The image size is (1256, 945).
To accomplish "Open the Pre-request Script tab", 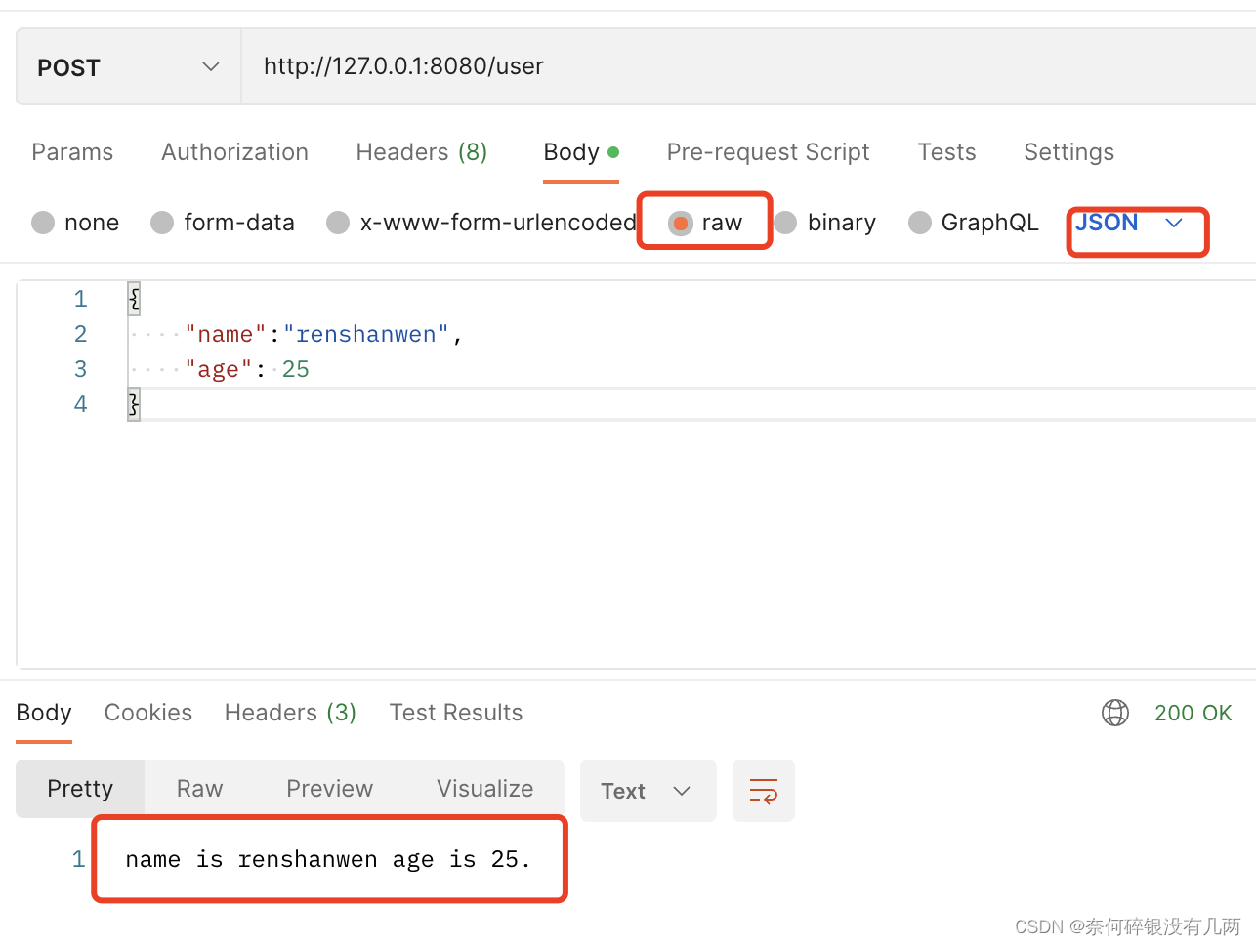I will coord(768,152).
